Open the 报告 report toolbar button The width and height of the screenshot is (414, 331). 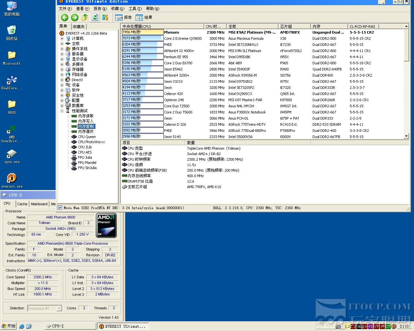[x=124, y=17]
